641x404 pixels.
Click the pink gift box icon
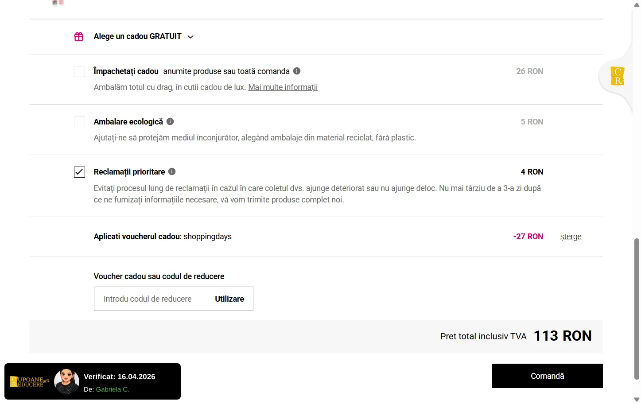pos(79,37)
